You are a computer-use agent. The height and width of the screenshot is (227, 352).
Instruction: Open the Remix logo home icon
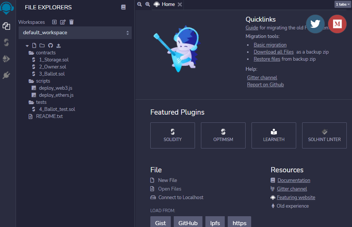(7, 8)
